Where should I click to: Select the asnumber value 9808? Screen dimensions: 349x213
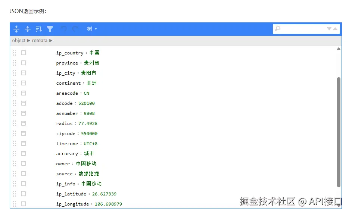[x=89, y=113]
